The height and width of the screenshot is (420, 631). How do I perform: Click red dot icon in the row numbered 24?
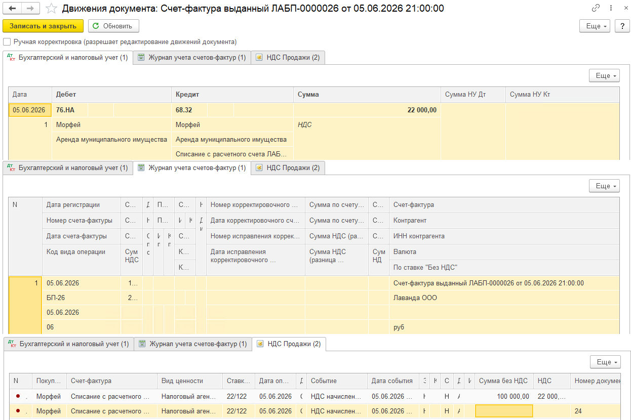[19, 411]
